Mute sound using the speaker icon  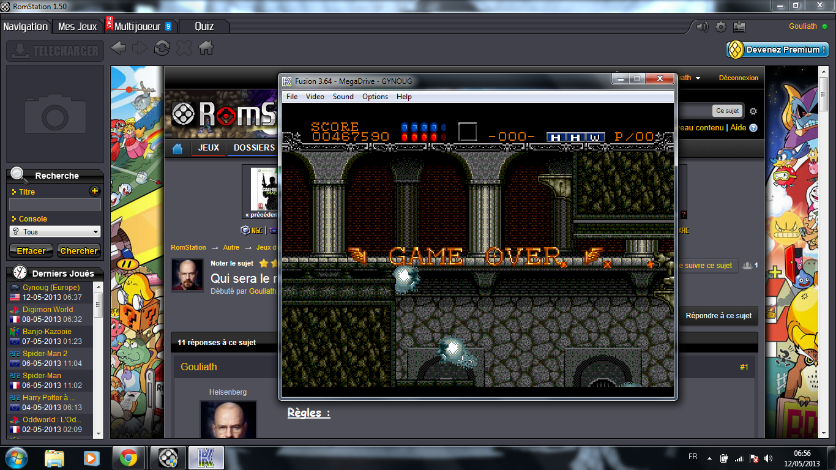coord(701,27)
